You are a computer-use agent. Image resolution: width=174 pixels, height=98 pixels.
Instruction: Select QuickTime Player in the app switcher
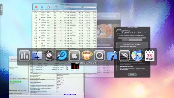click(100, 56)
